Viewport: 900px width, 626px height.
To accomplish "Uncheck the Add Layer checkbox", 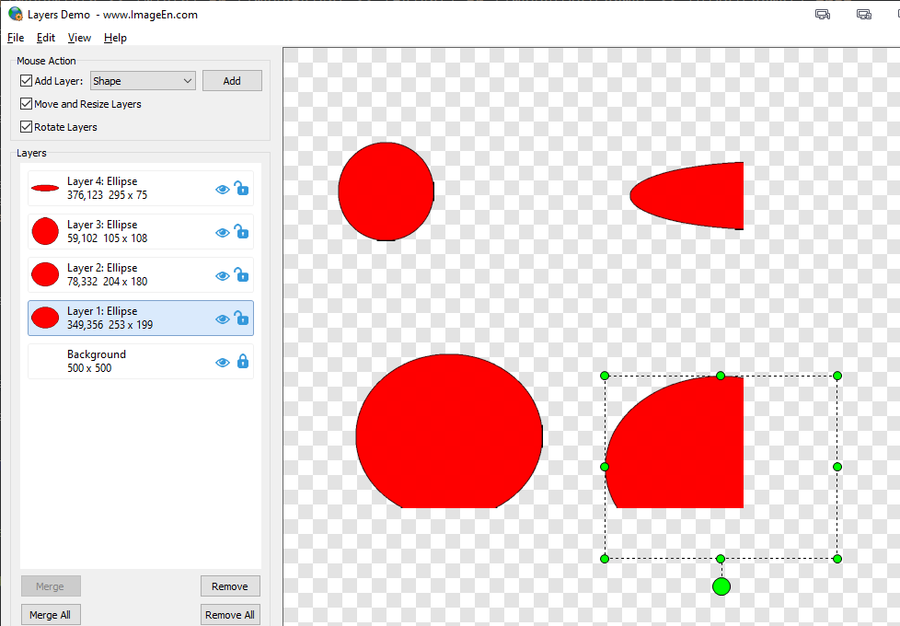I will tap(26, 80).
